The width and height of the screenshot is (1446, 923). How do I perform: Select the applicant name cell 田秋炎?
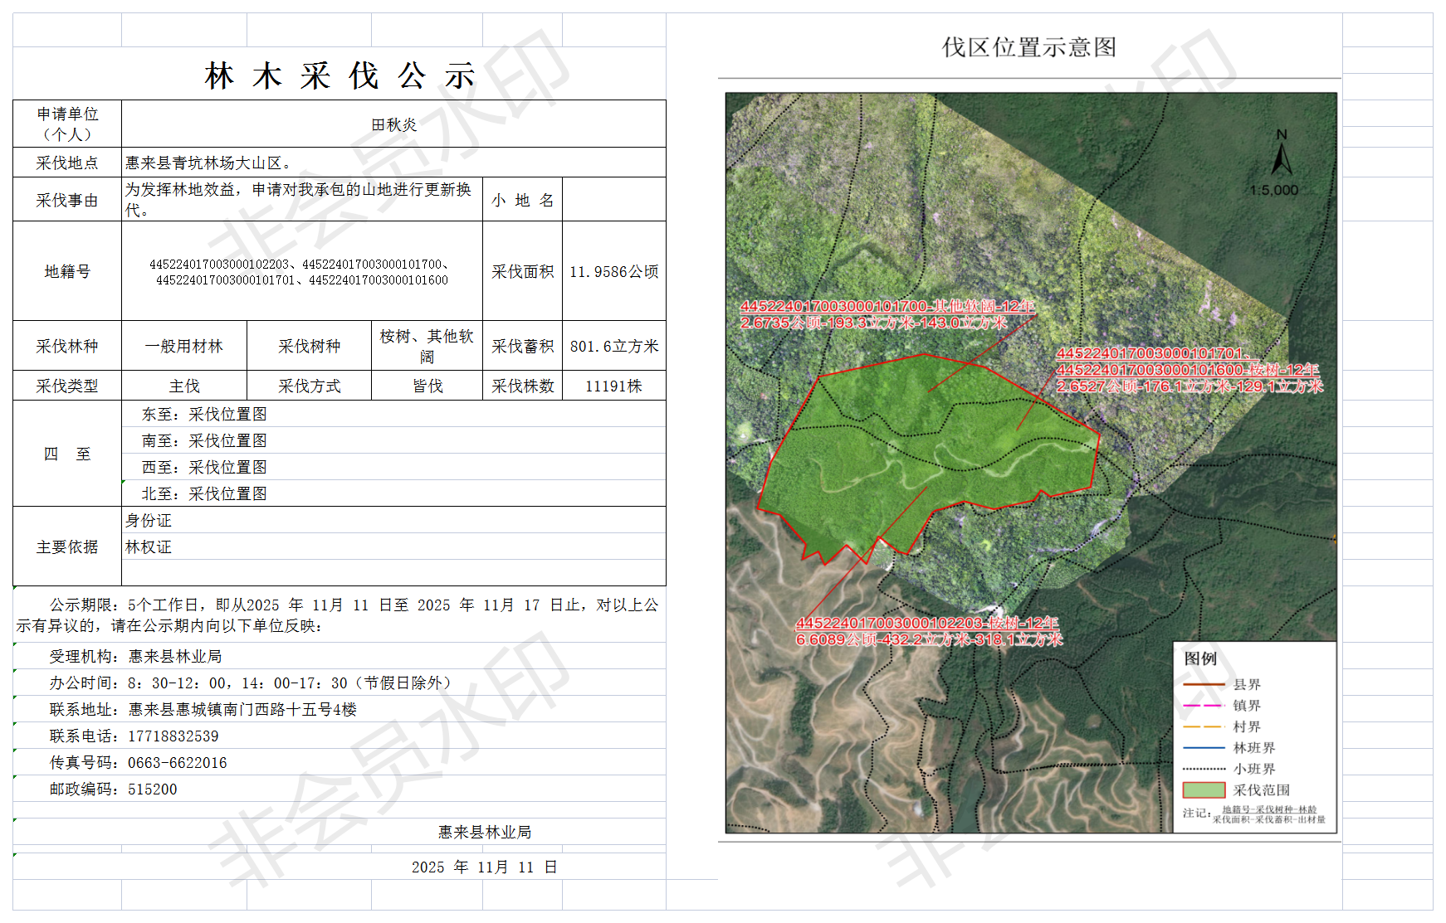[393, 124]
